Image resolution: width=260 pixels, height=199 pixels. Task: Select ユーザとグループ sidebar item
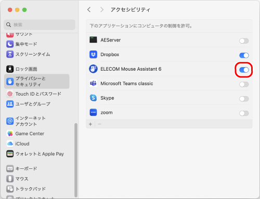[x=37, y=104]
